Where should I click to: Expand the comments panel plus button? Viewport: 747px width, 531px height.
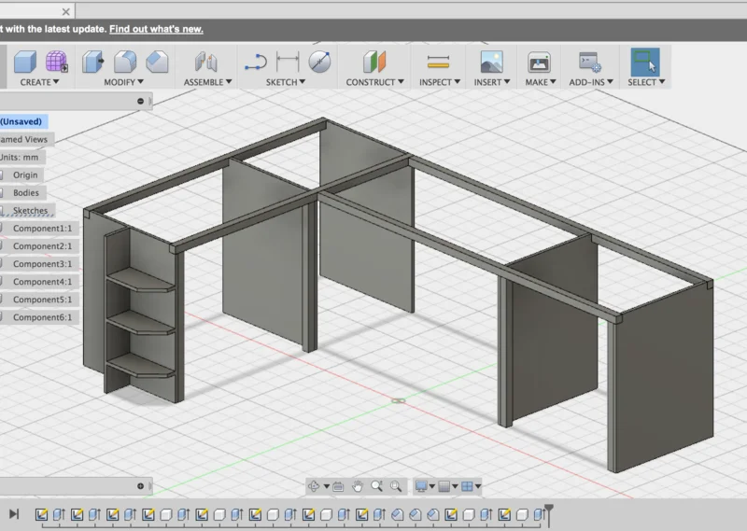pos(140,486)
